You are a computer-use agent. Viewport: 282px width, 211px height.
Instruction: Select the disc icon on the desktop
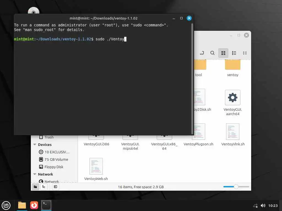click(33, 11)
